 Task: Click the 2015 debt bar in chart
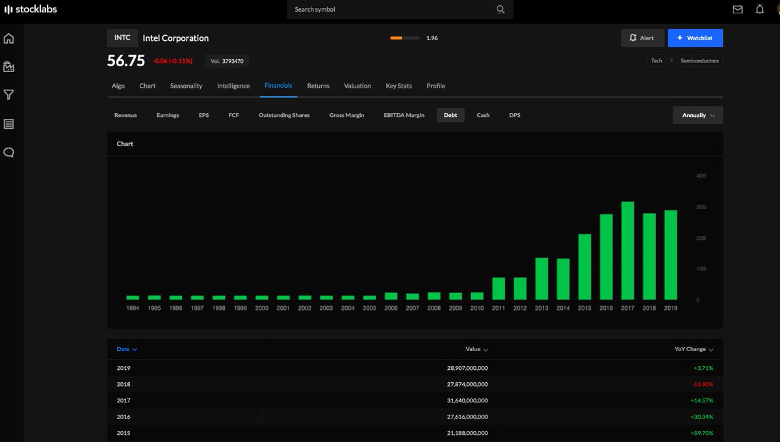[584, 266]
